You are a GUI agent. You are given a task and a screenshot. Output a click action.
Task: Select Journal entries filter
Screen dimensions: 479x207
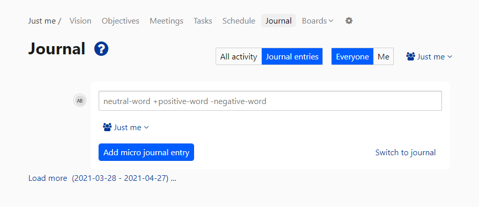click(292, 57)
